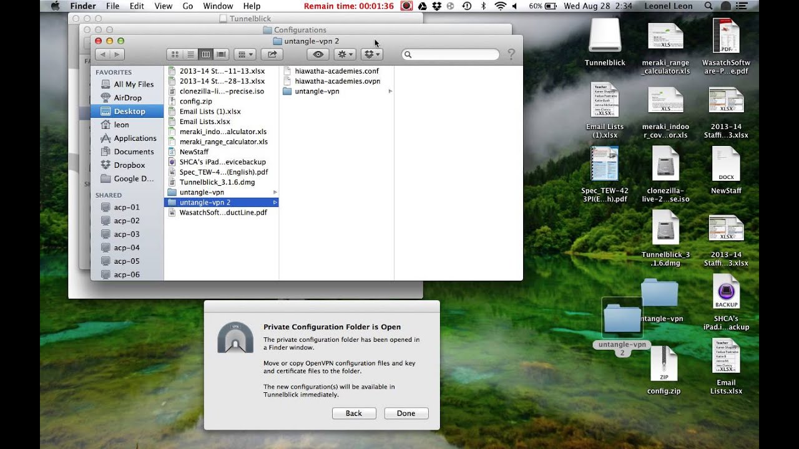Click the Done button in Tunnelblick dialog
This screenshot has width=799, height=449.
pos(406,413)
